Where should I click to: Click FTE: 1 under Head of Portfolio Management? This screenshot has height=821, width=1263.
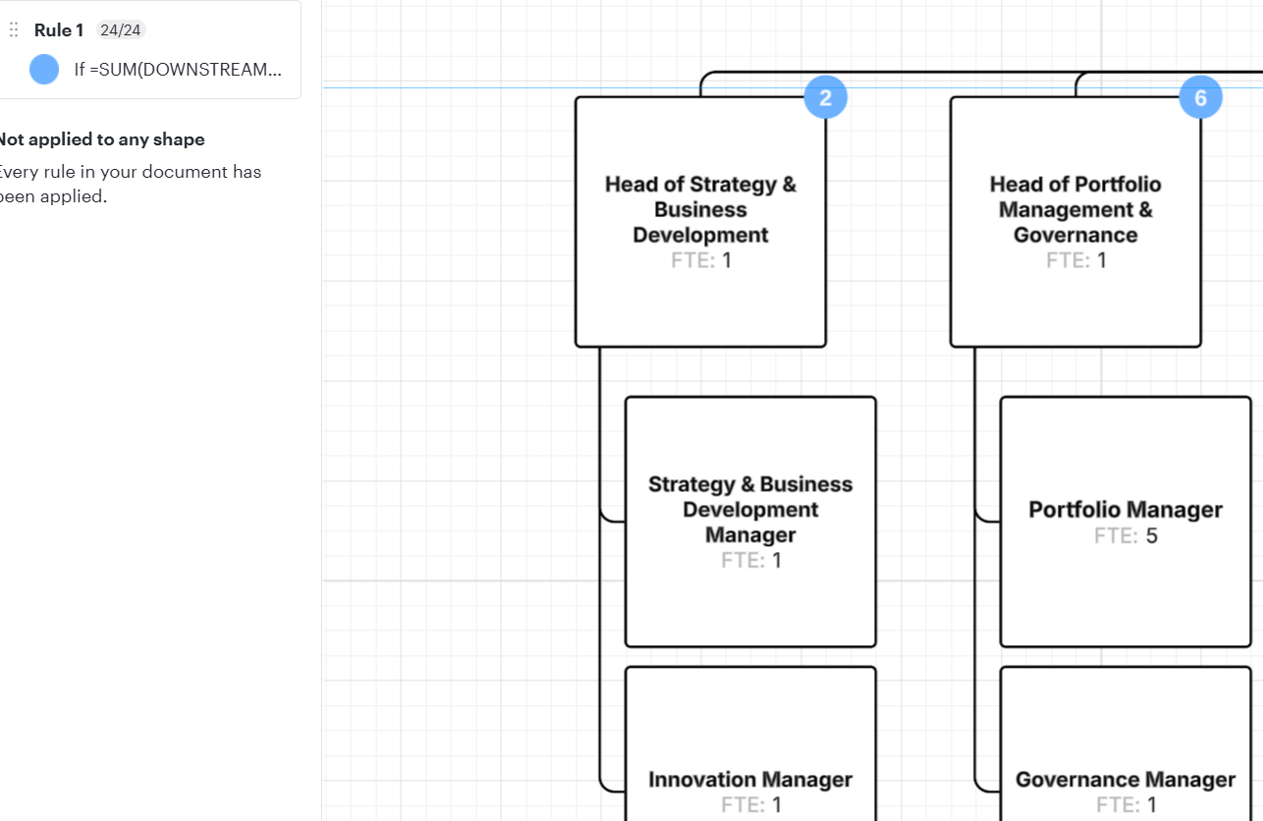1076,260
